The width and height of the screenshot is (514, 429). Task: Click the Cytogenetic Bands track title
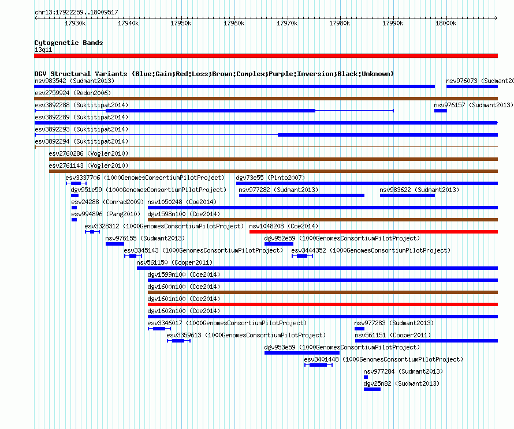click(69, 43)
